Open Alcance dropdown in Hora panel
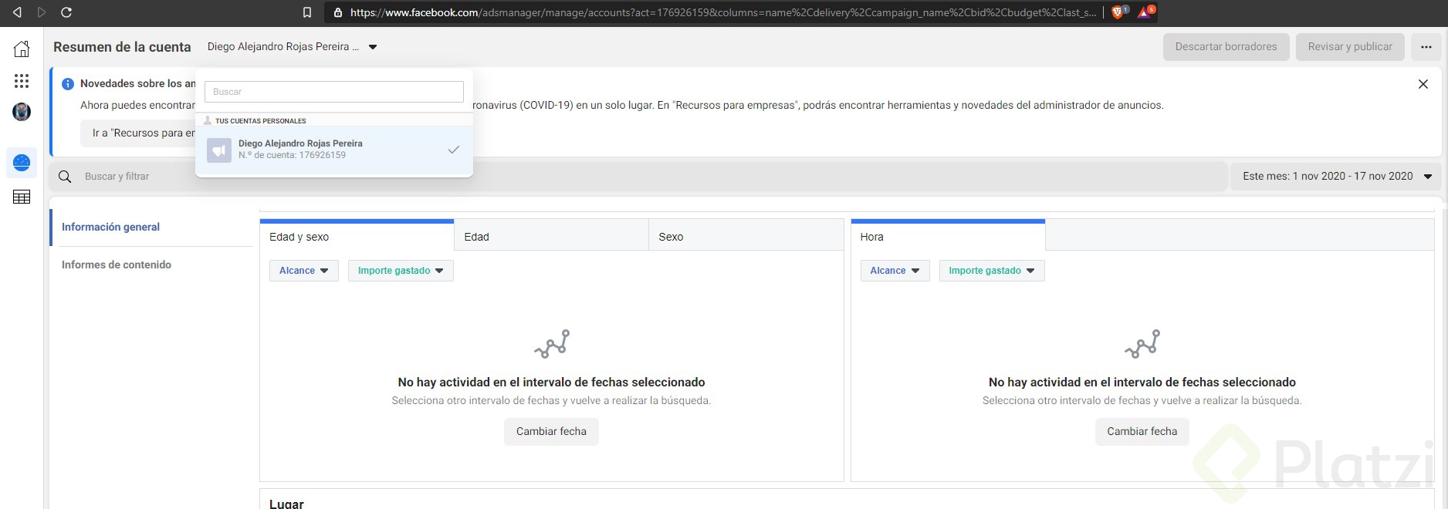The width and height of the screenshot is (1448, 509). [895, 271]
